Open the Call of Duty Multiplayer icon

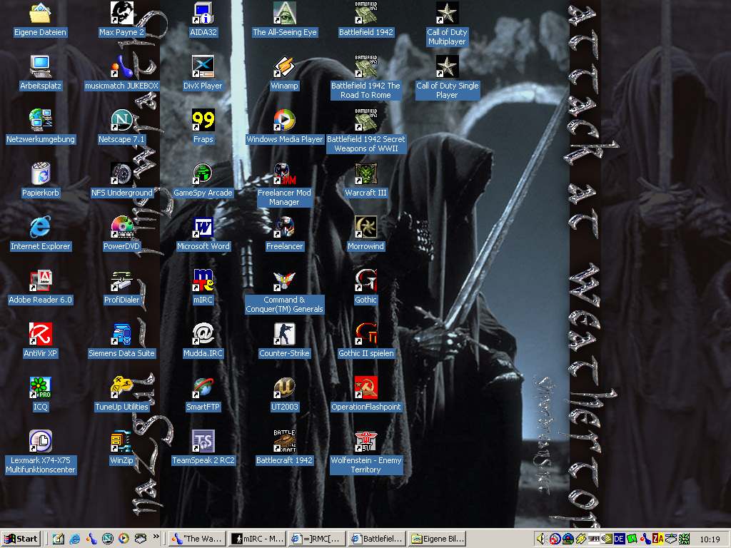pyautogui.click(x=447, y=13)
